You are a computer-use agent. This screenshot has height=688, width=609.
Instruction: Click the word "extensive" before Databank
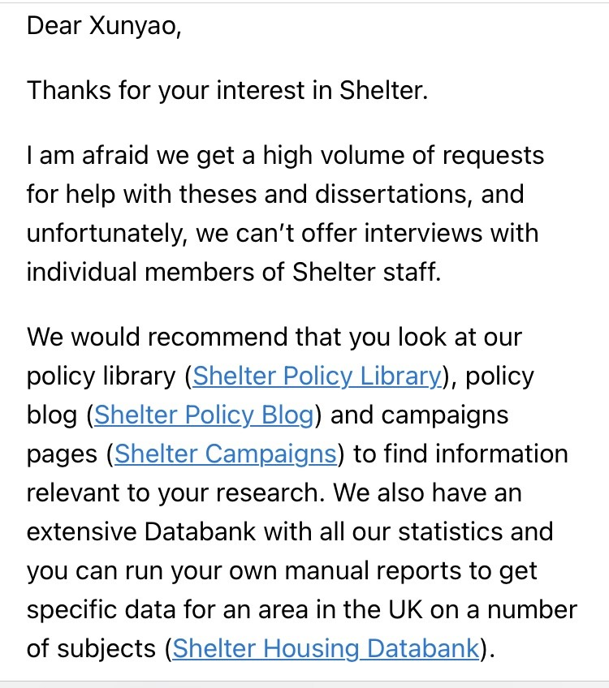tap(80, 531)
